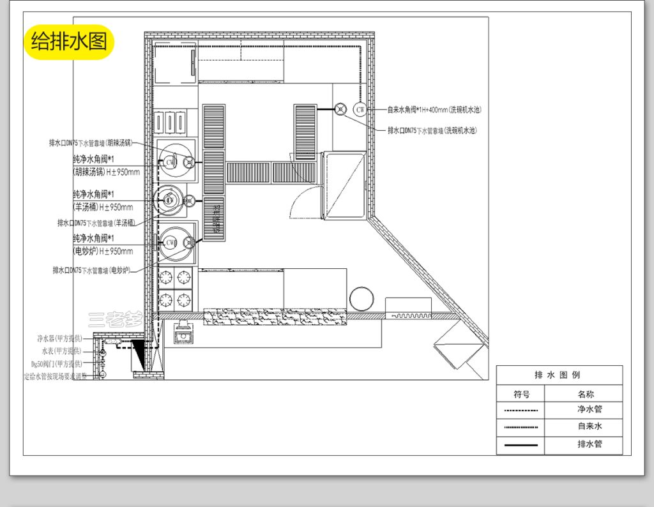The image size is (654, 507).
Task: Click the drain symbol beside dishwasher CW valve
Action: pos(341,109)
